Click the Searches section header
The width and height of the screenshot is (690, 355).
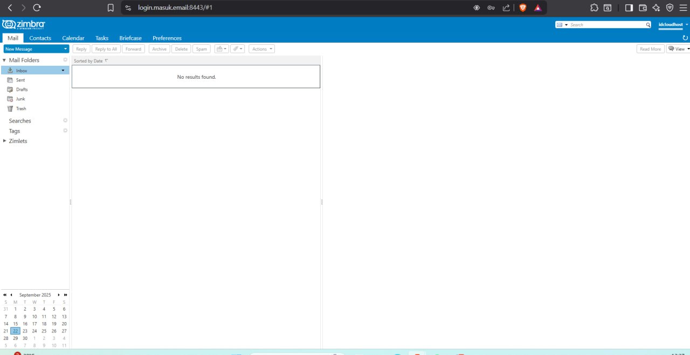pyautogui.click(x=20, y=121)
